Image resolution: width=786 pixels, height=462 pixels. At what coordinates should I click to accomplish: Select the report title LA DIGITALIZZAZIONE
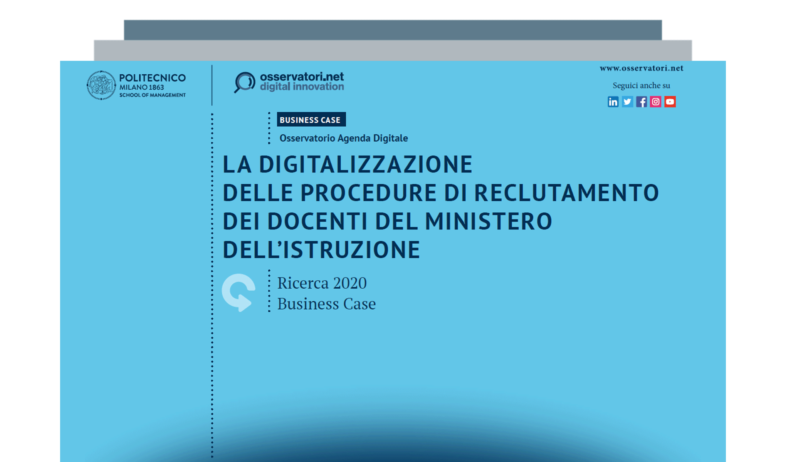348,164
